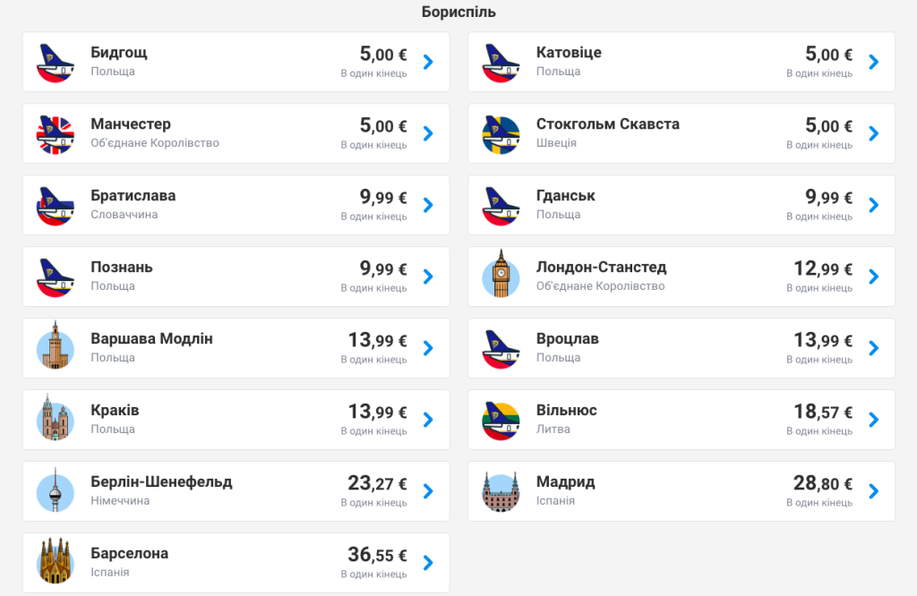Click the Palace of Culture icon beside Варшава Модлін

(x=56, y=347)
